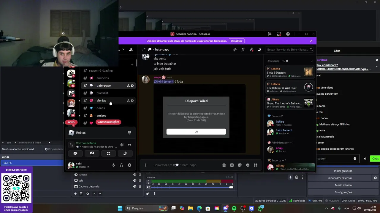Open OBS source properties gear icon
Image resolution: width=380 pixels, height=213 pixels.
tap(88, 194)
